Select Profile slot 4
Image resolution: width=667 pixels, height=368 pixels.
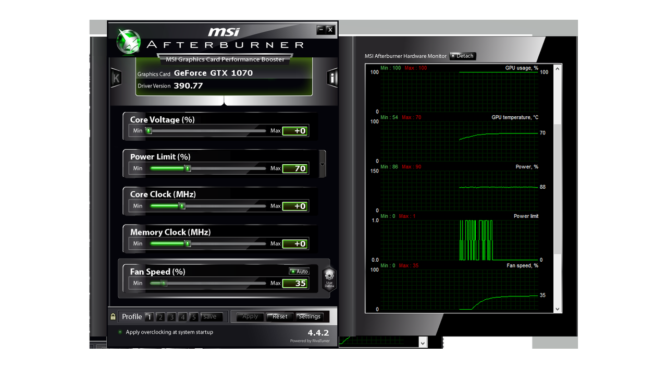(x=183, y=317)
